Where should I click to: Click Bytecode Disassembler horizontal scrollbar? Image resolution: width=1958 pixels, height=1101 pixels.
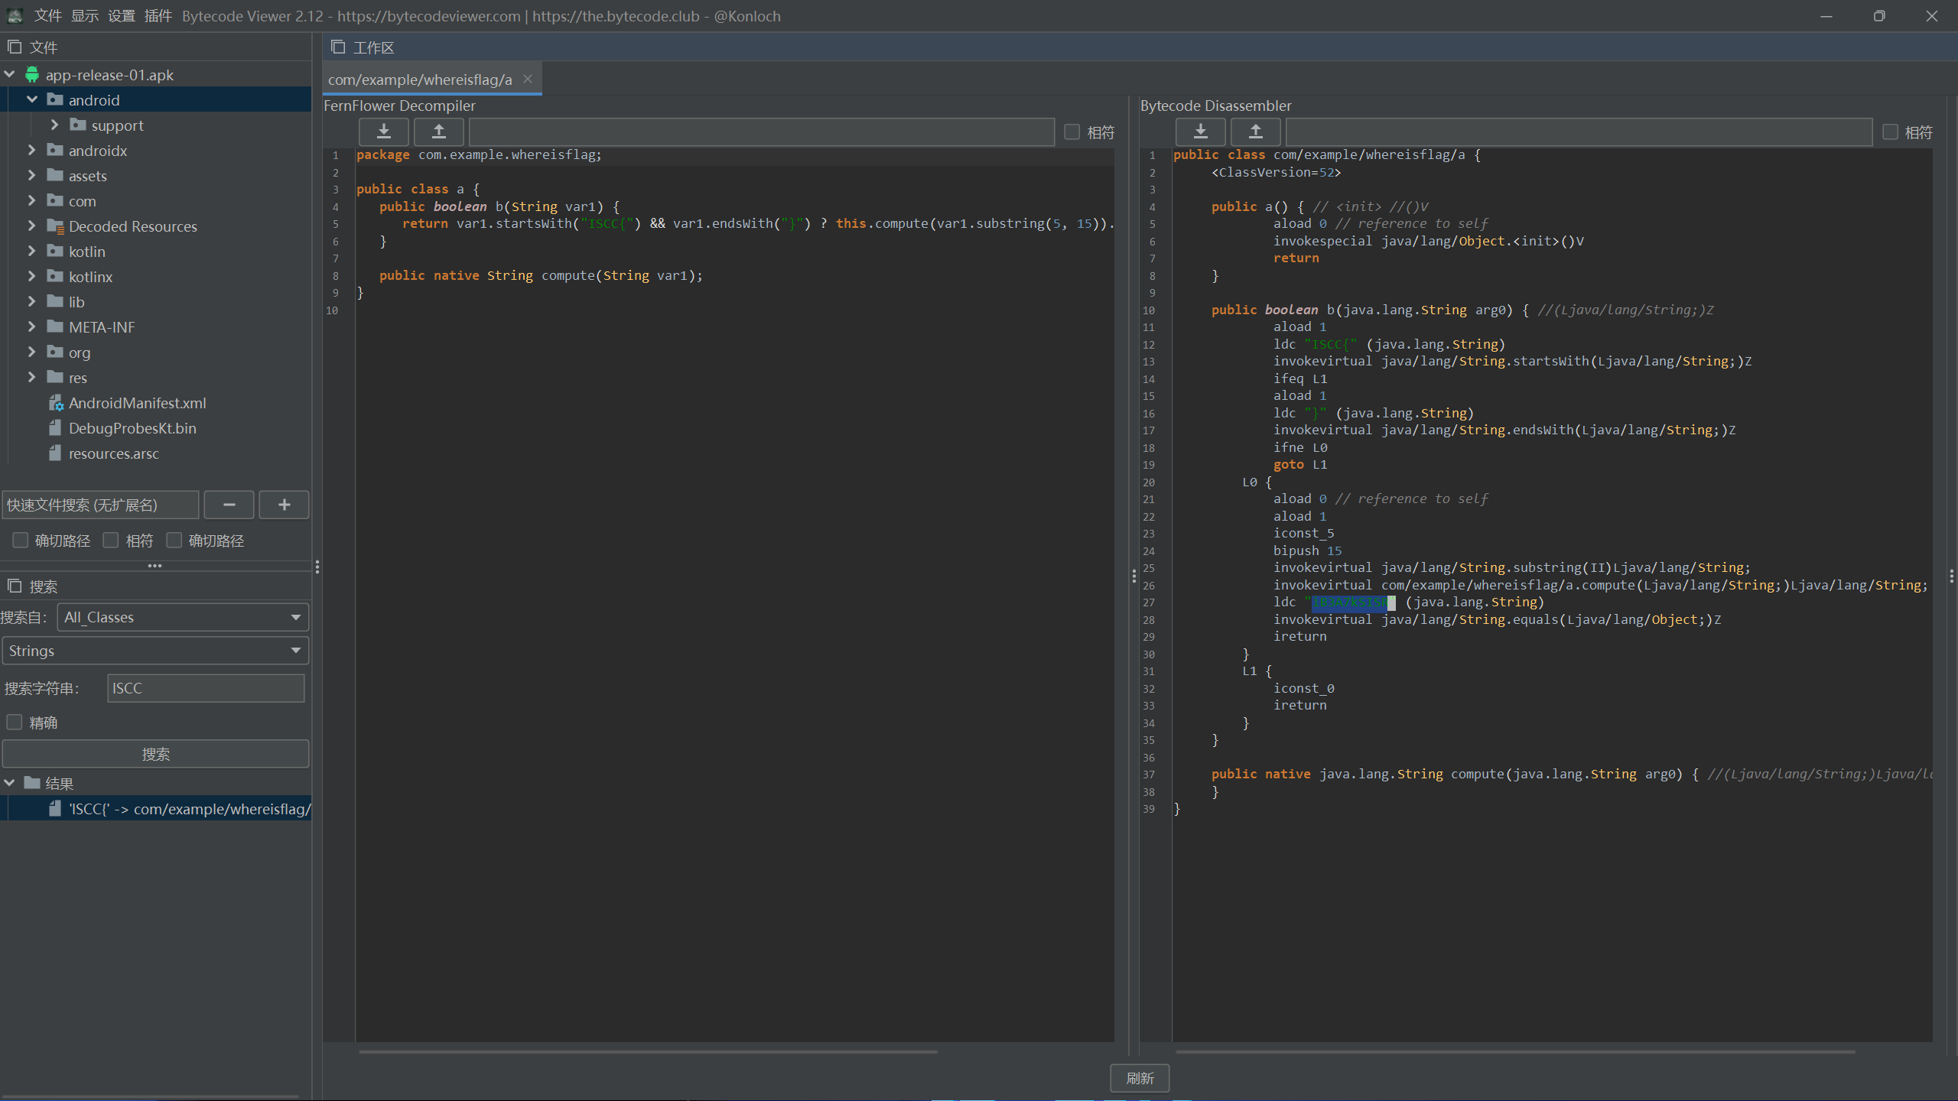[x=1515, y=1051]
